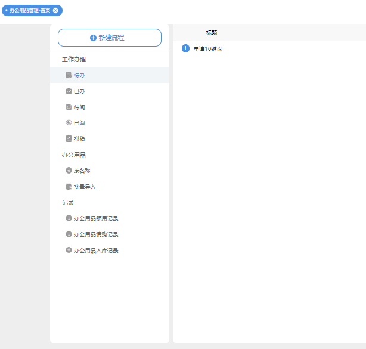This screenshot has width=366, height=349.
Task: Click the 办公用品请购记录 icon
Action: pyautogui.click(x=69, y=234)
